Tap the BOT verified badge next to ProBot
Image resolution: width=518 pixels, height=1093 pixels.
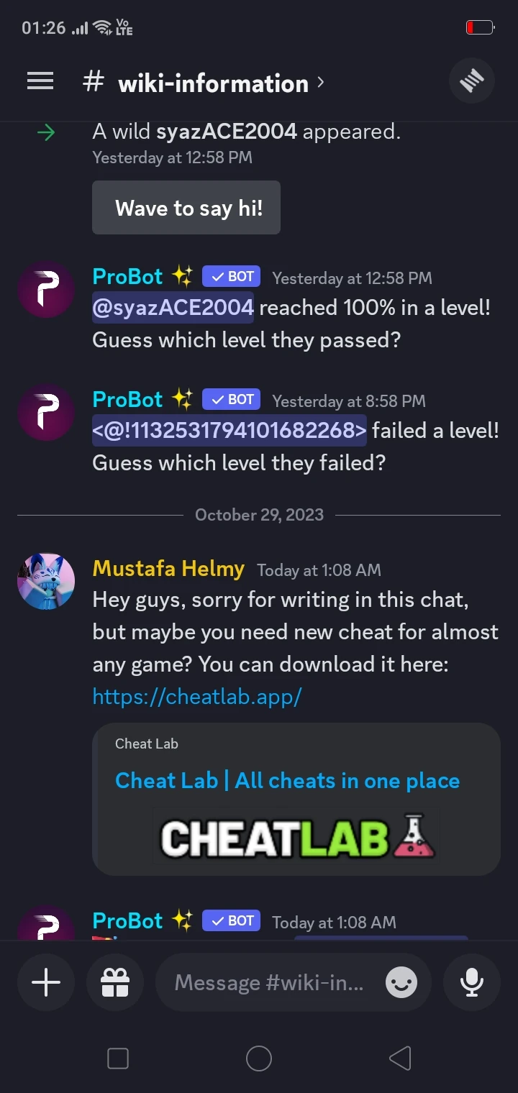(x=230, y=276)
